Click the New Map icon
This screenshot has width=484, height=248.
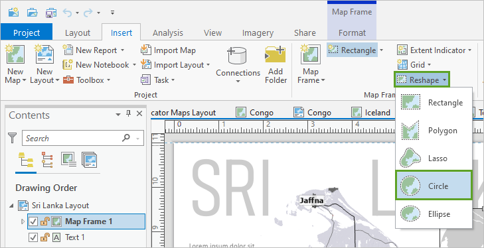pos(15,54)
